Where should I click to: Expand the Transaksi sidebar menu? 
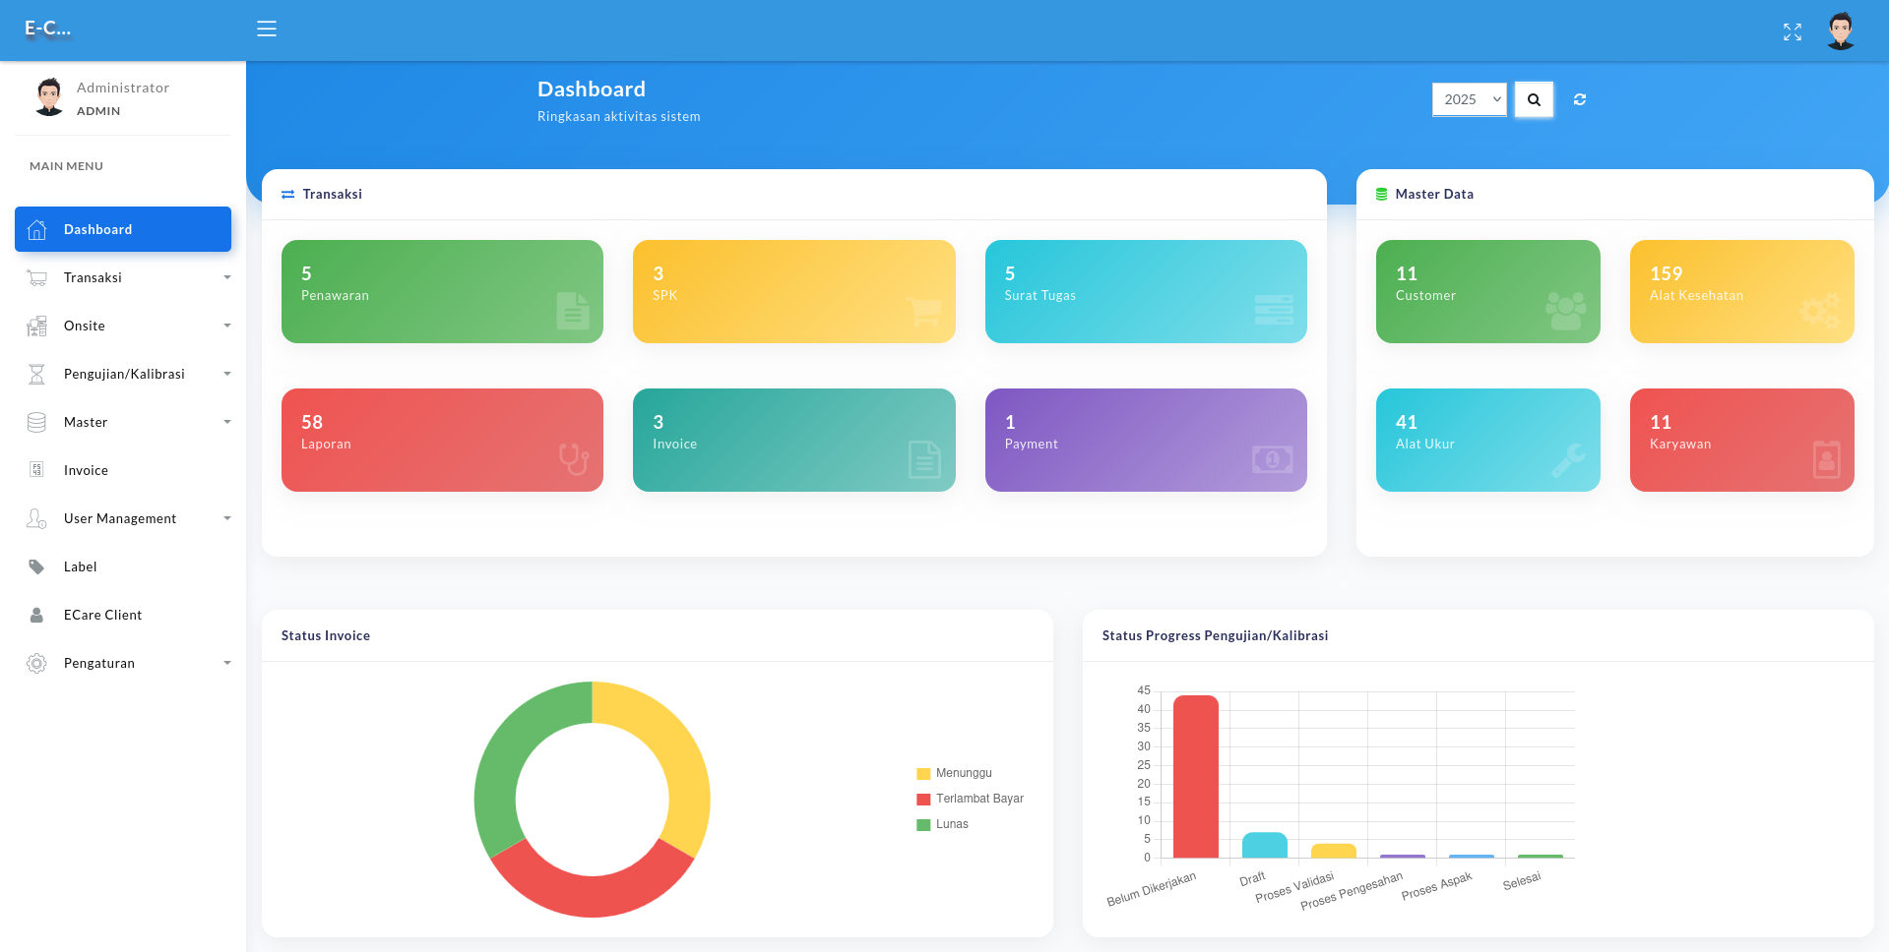[123, 277]
